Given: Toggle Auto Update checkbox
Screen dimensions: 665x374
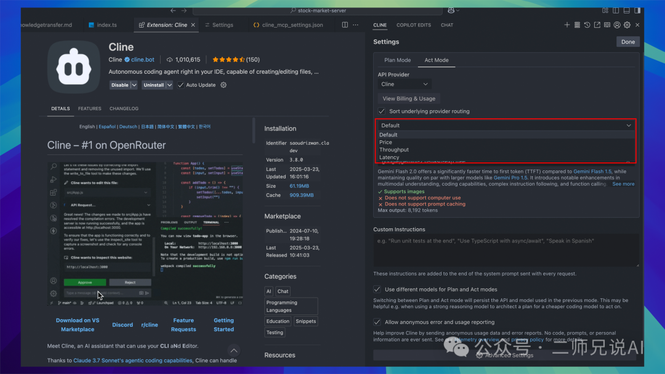Looking at the screenshot, I should click(180, 85).
